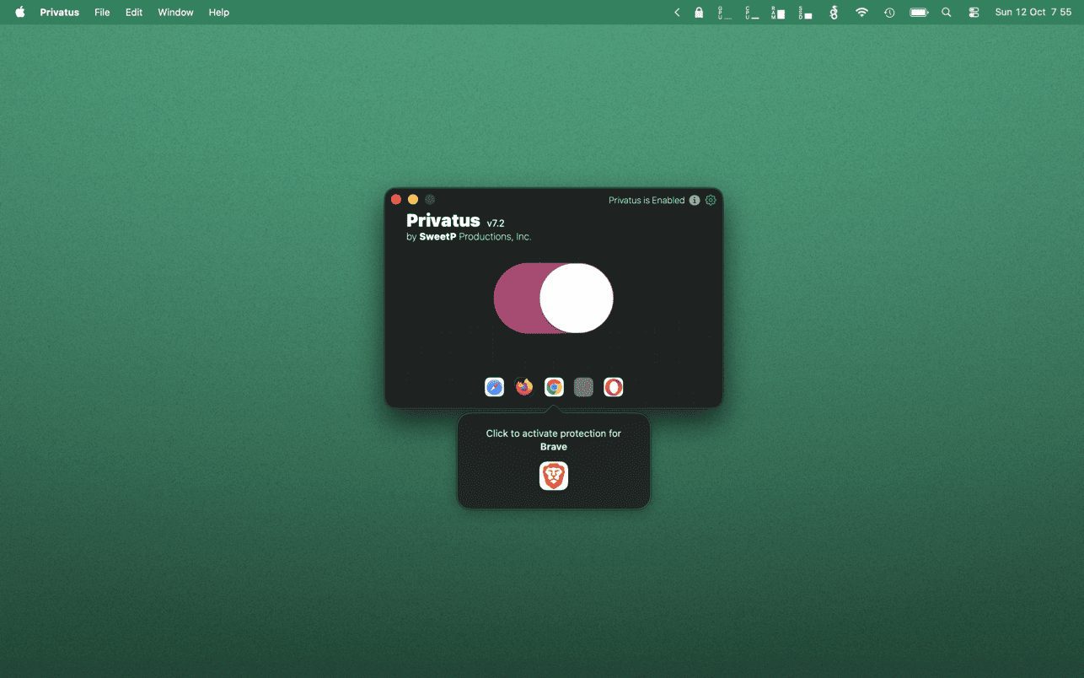Open Control Center from menu bar
Image resolution: width=1084 pixels, height=678 pixels.
(x=974, y=13)
